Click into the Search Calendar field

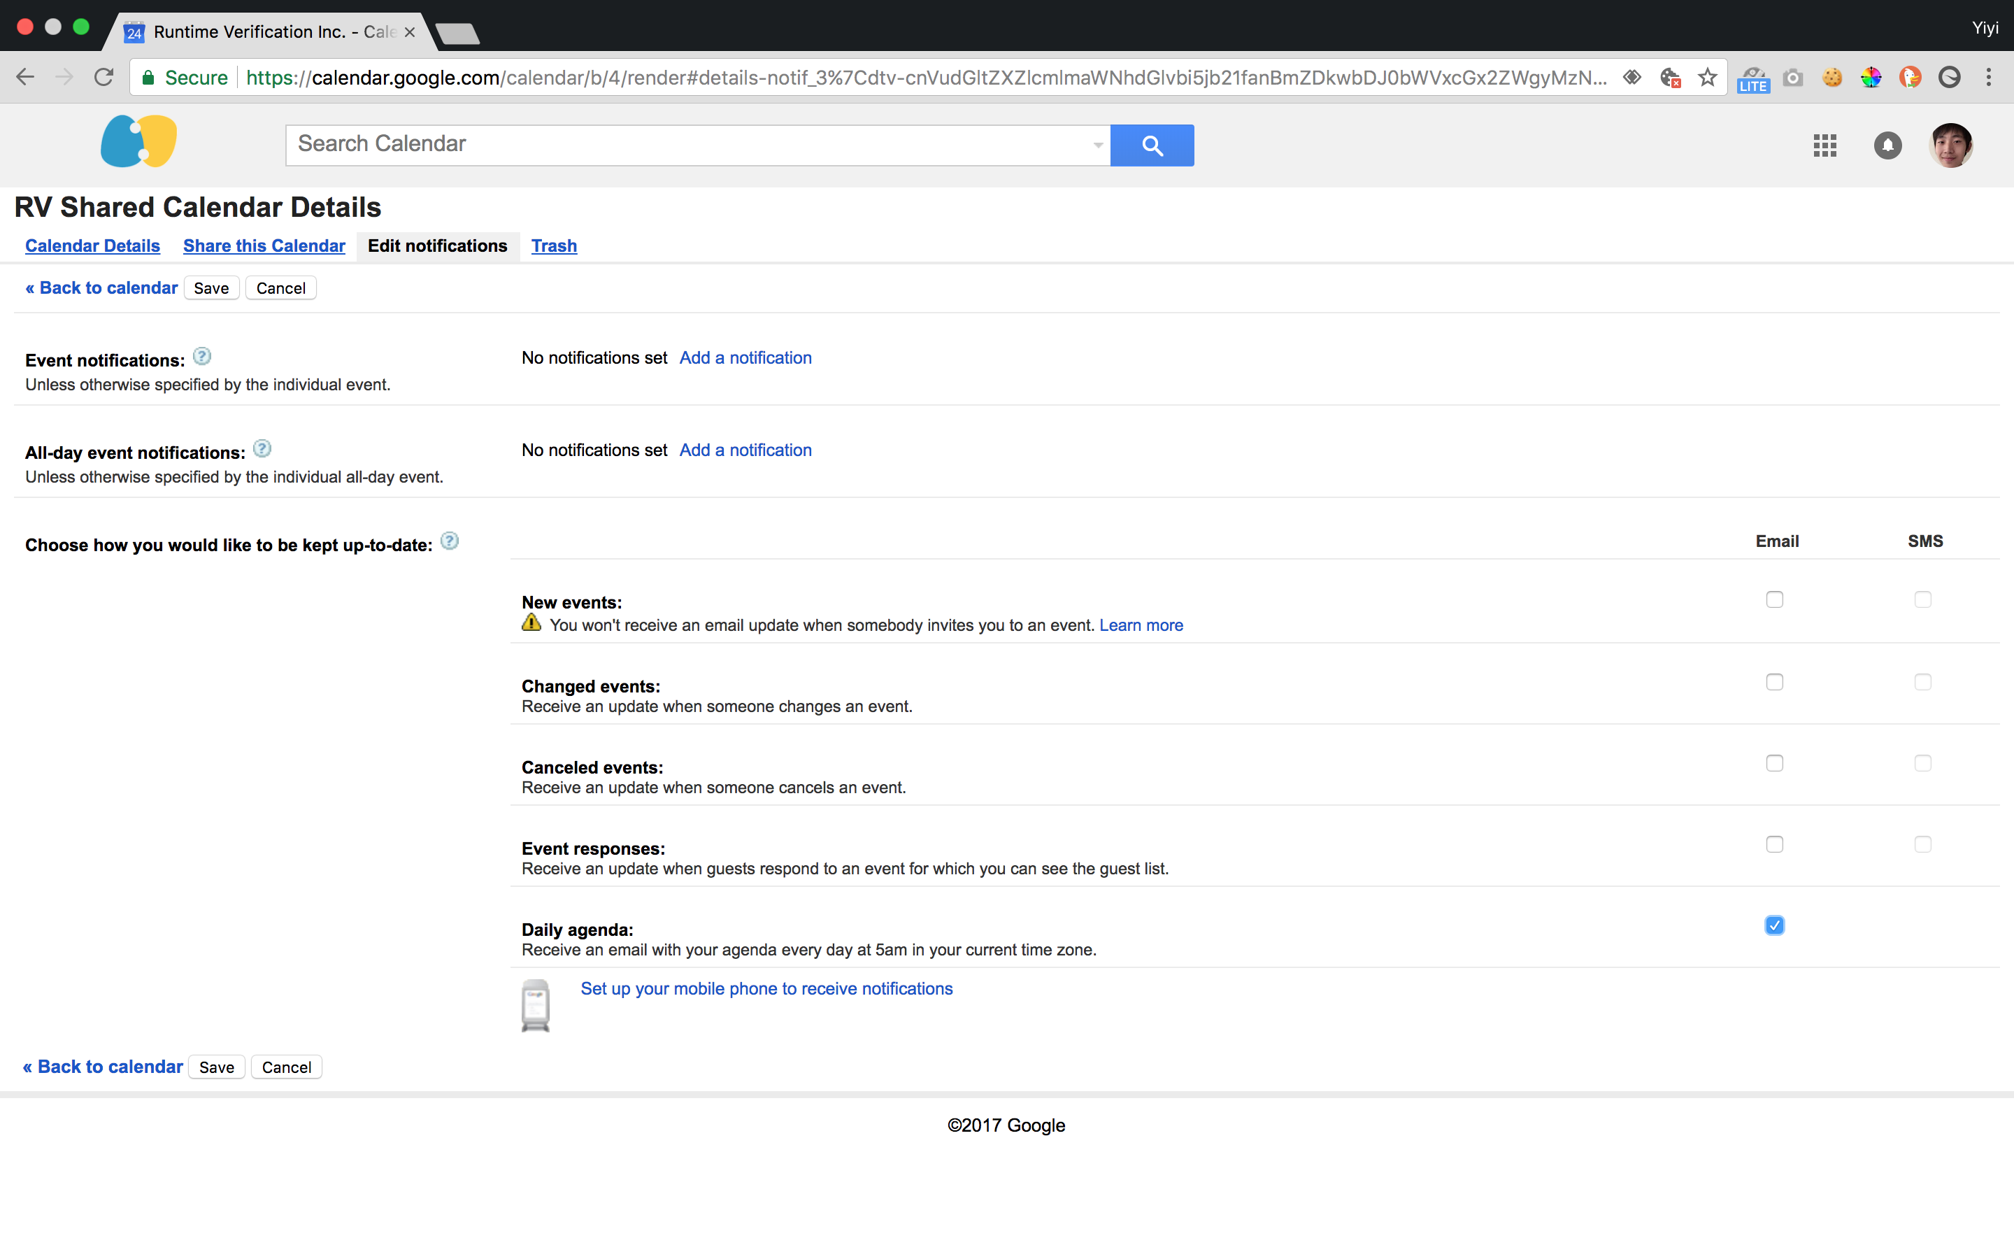coord(683,145)
